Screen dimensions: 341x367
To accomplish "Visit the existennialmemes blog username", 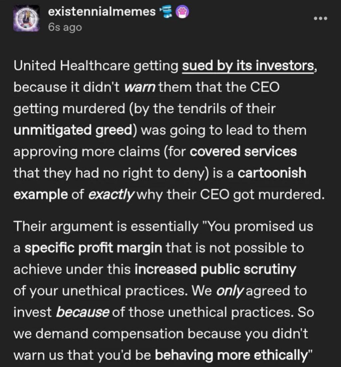I will click(102, 12).
